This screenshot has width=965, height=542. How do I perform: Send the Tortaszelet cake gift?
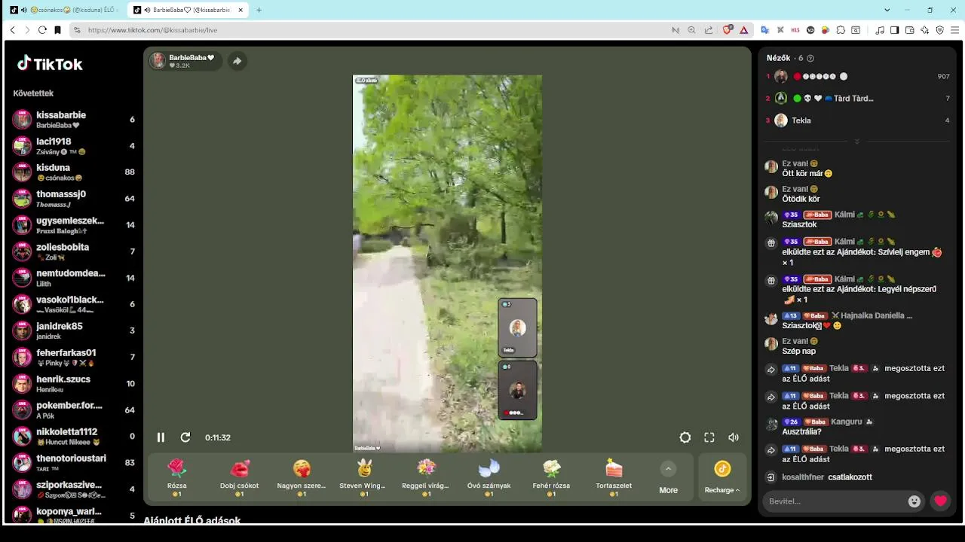point(614,478)
